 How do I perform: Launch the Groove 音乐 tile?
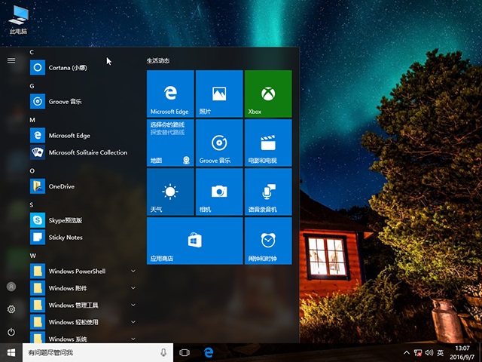218,143
